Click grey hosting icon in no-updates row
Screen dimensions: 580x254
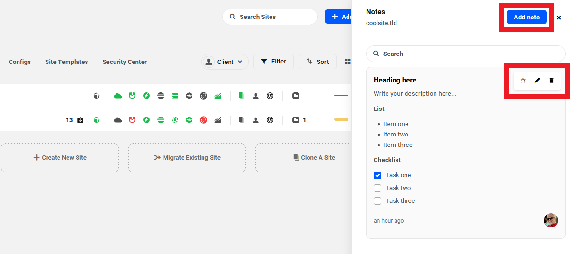point(97,96)
